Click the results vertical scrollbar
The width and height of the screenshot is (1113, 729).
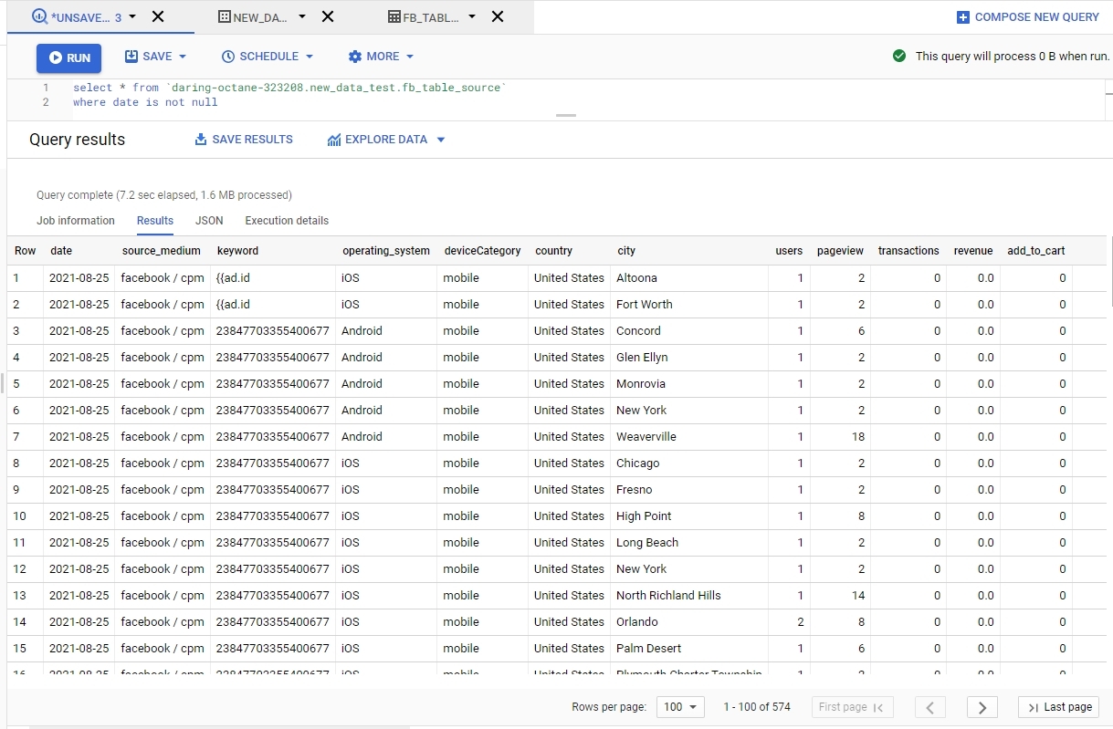(1109, 270)
